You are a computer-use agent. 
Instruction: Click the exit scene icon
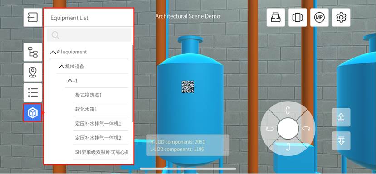tap(33, 17)
